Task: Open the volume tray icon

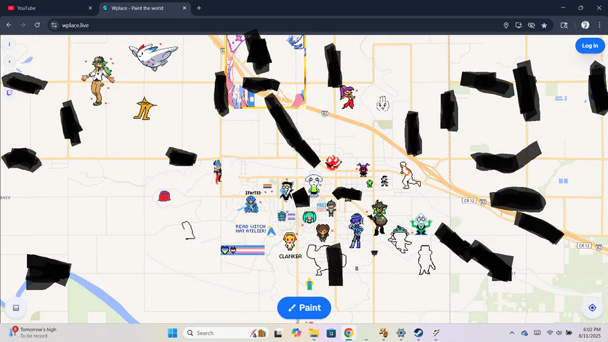Action: coord(559,333)
